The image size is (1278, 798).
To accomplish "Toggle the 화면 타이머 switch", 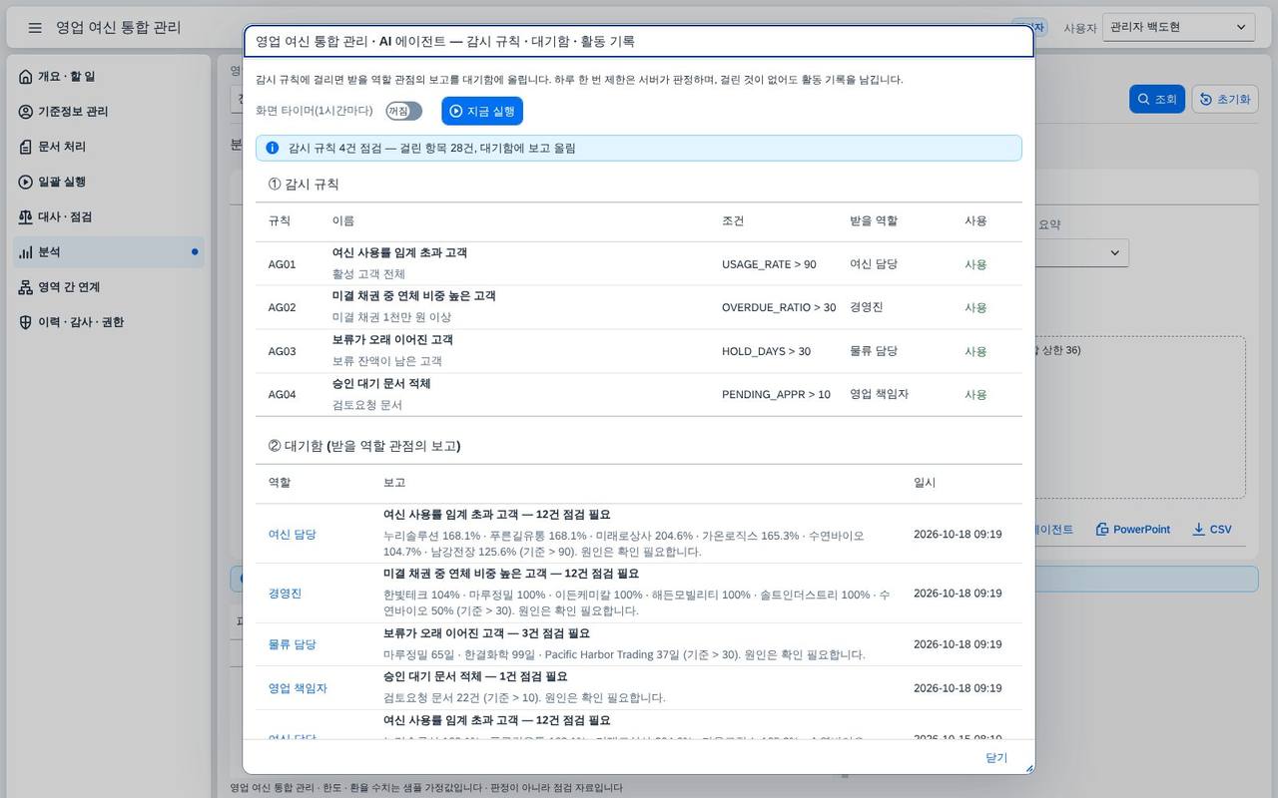I will click(x=403, y=111).
